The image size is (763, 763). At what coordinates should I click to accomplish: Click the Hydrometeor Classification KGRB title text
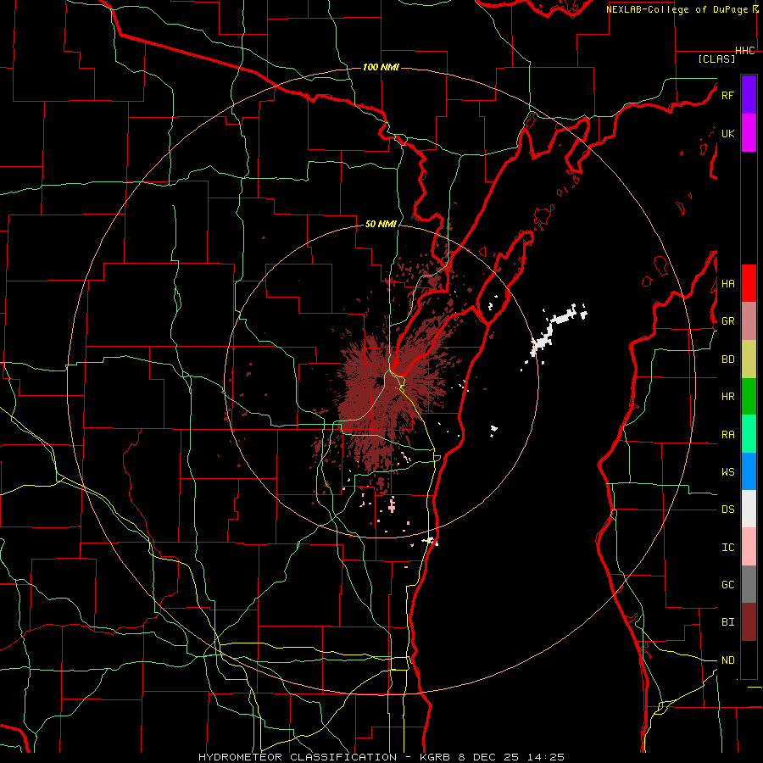381,757
